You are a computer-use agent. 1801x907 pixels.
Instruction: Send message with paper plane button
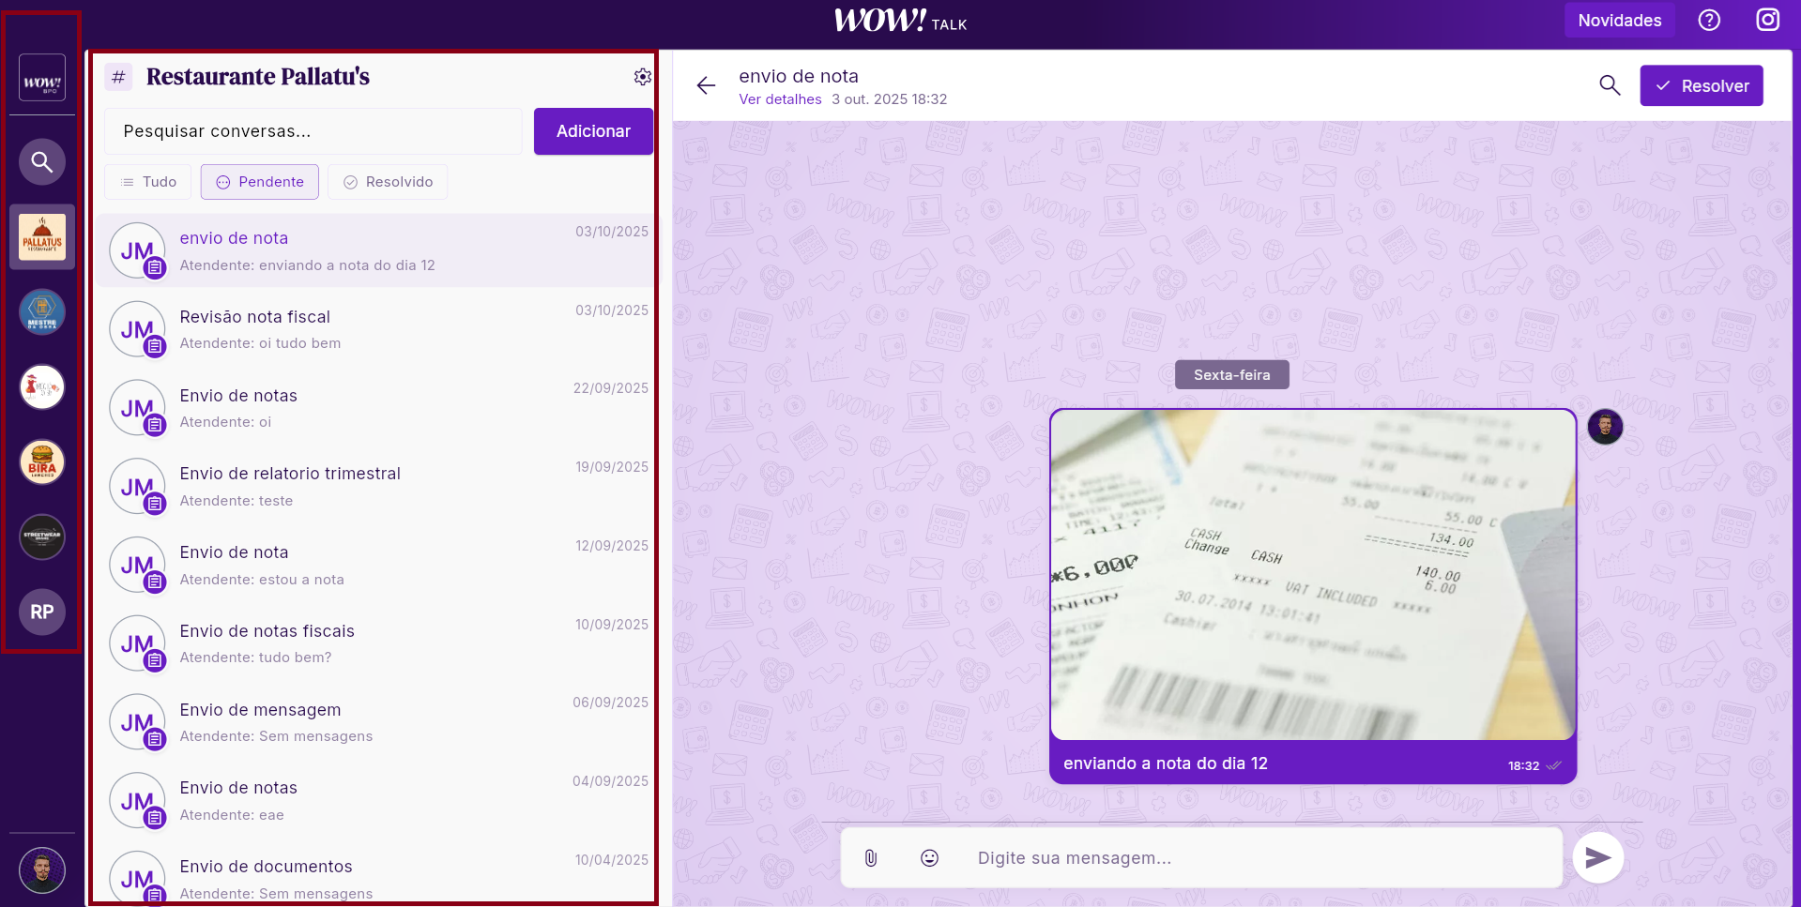(x=1597, y=857)
